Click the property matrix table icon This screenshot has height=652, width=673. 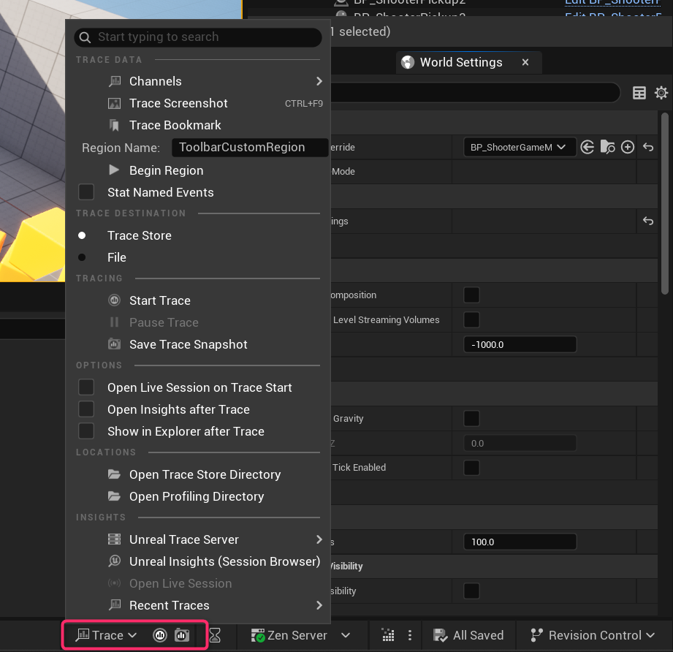click(x=639, y=92)
